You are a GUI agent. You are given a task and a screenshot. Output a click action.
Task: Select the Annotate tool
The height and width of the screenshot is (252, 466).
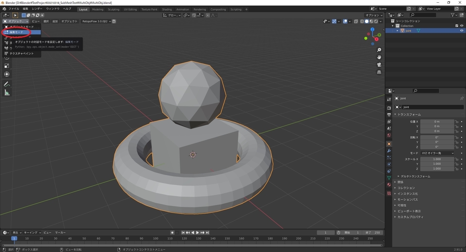coord(7,84)
